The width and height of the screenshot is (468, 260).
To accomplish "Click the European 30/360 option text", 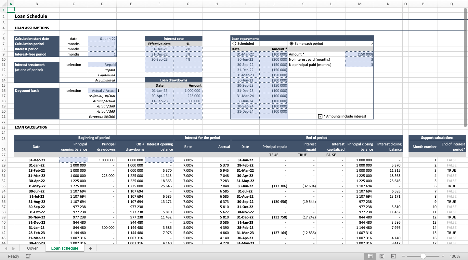I will click(x=102, y=117).
